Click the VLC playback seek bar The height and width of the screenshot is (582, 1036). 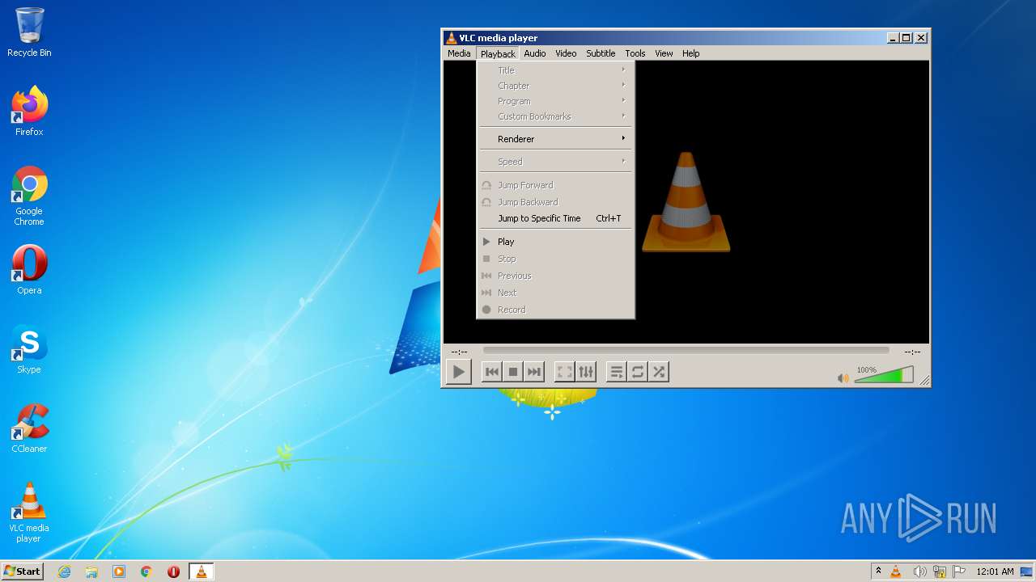(686, 351)
